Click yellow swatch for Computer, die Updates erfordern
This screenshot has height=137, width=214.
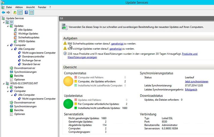[x=76, y=81]
